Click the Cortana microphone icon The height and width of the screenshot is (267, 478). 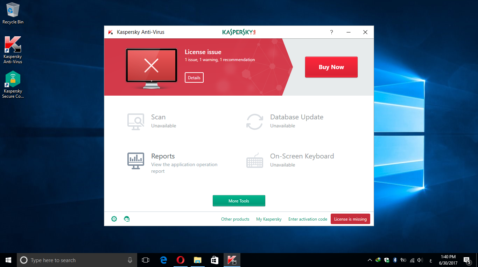click(130, 260)
